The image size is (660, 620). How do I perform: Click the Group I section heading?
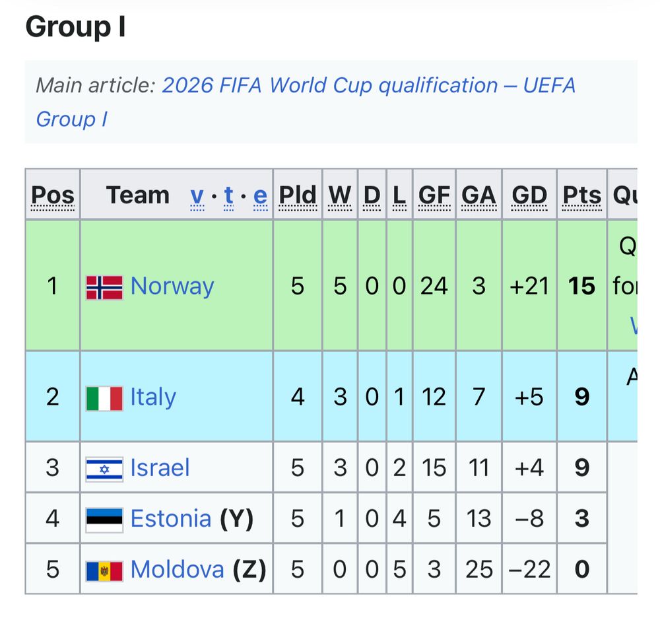tap(75, 28)
